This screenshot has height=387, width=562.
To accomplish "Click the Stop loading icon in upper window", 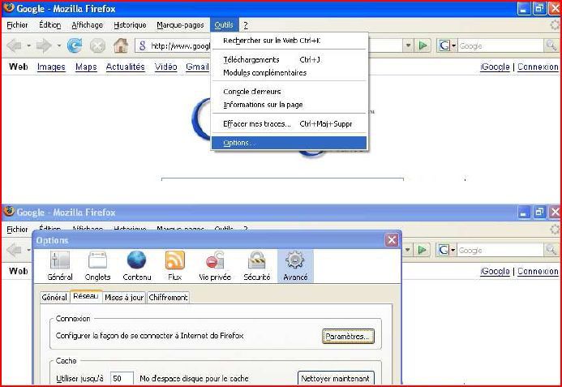I will point(97,45).
